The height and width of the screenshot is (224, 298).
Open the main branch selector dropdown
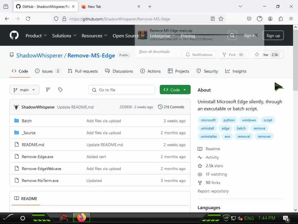tap(24, 90)
